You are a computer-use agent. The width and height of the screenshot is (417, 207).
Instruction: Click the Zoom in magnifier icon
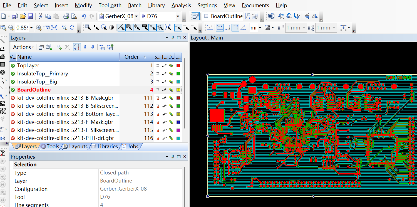pos(39,28)
